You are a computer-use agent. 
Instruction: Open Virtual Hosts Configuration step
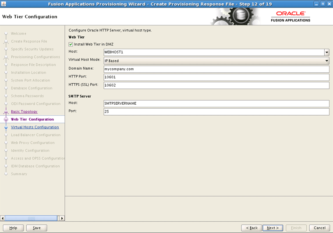(x=35, y=127)
